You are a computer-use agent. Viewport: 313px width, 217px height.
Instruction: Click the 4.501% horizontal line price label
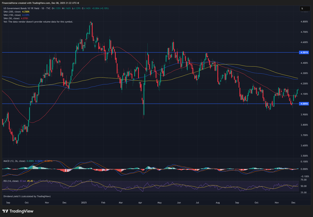coord(304,53)
